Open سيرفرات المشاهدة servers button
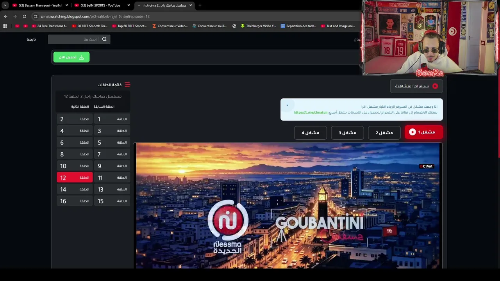 click(x=416, y=86)
